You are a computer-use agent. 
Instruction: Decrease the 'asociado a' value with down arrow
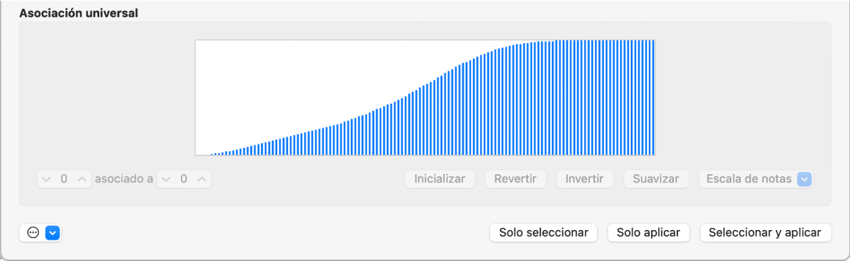[x=165, y=180]
